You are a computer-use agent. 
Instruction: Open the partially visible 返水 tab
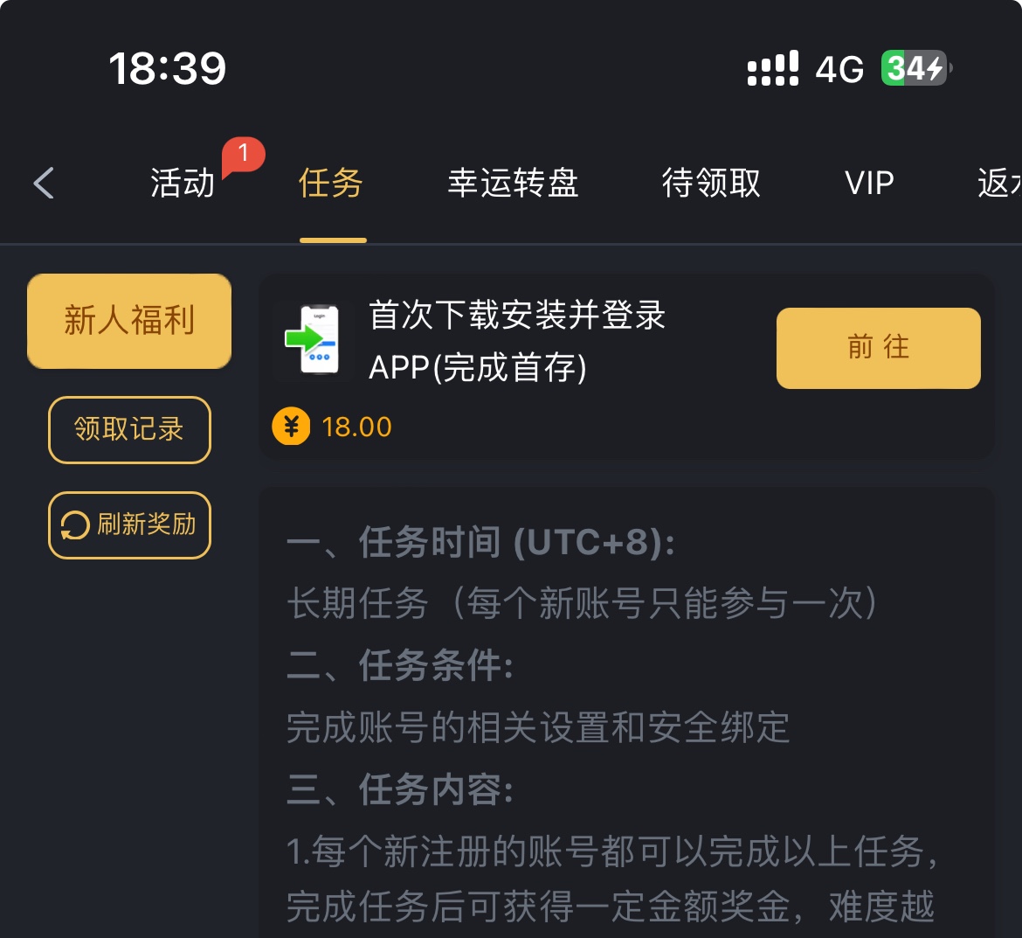(998, 184)
